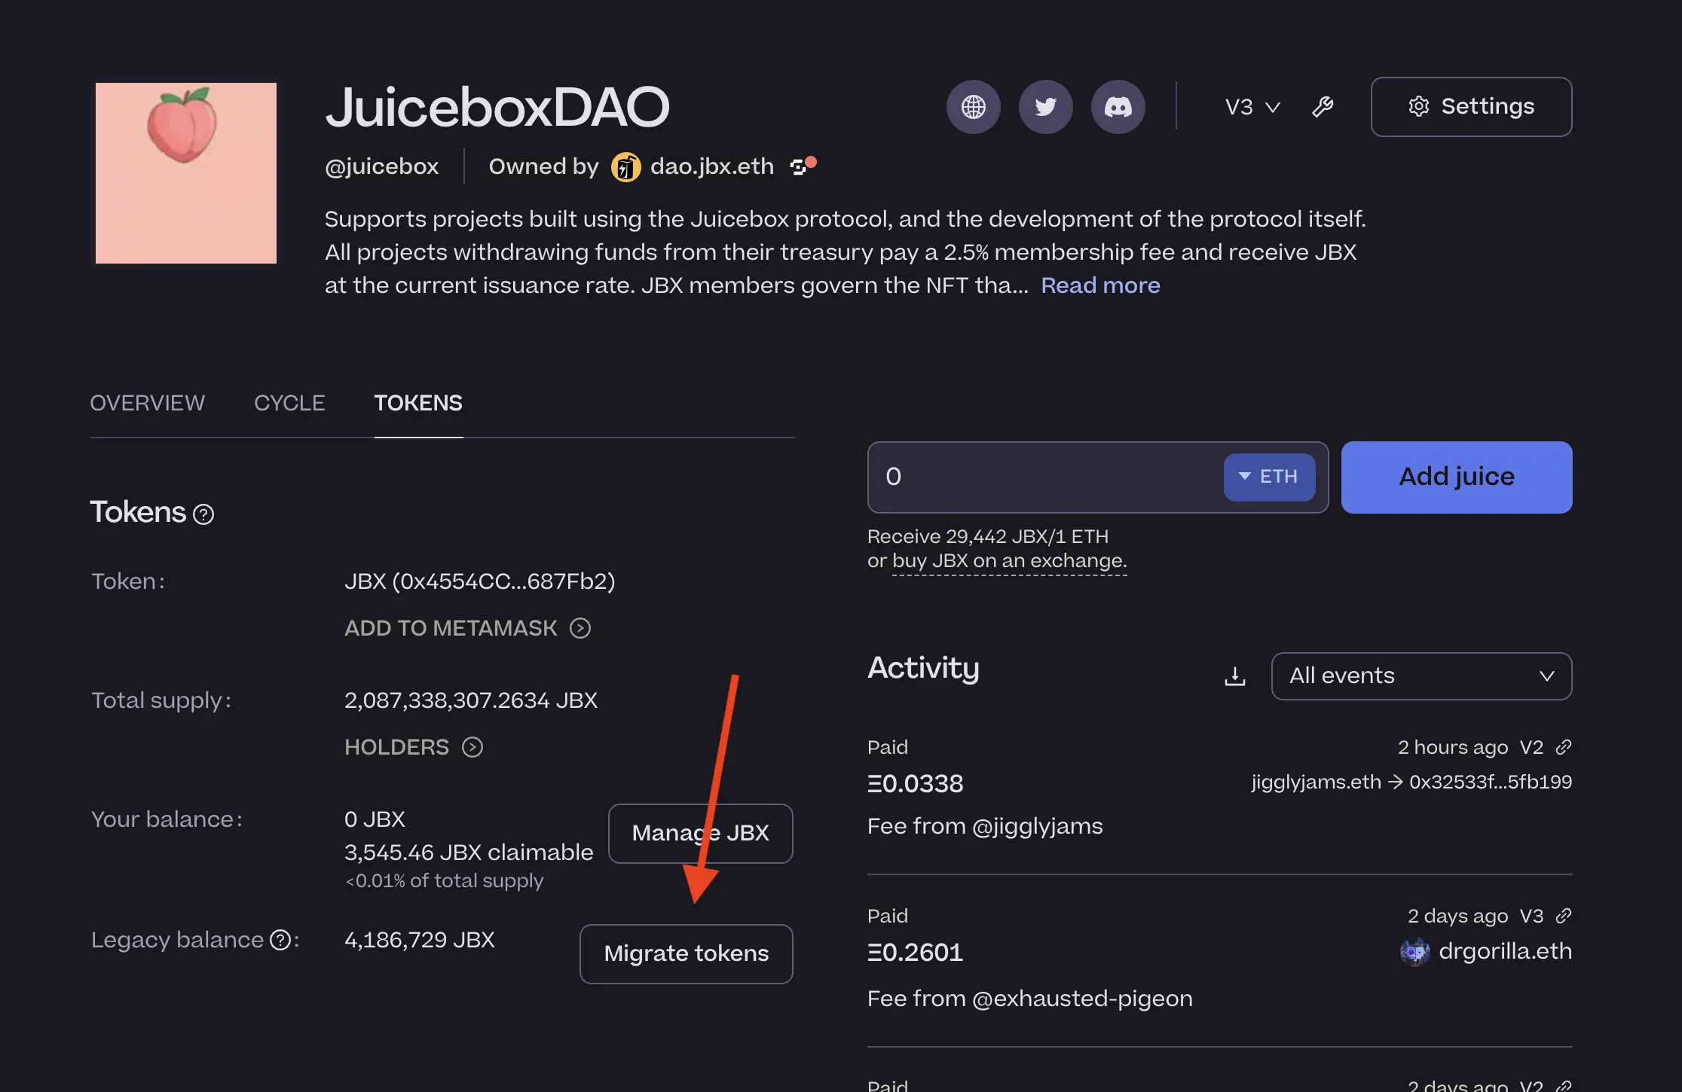Click the wrench tools icon
This screenshot has width=1682, height=1092.
coord(1323,107)
